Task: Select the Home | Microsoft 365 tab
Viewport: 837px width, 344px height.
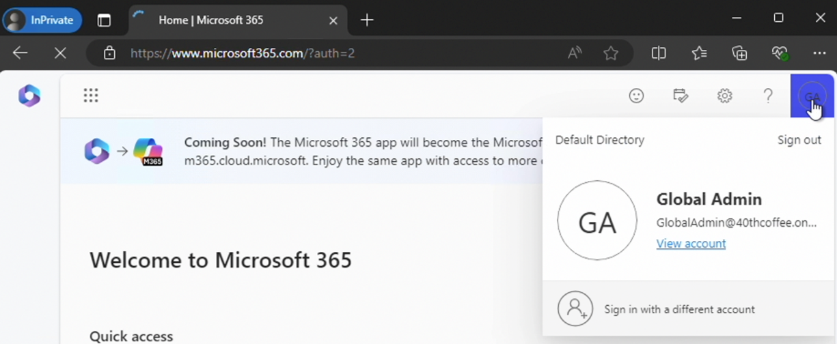Action: (x=238, y=20)
